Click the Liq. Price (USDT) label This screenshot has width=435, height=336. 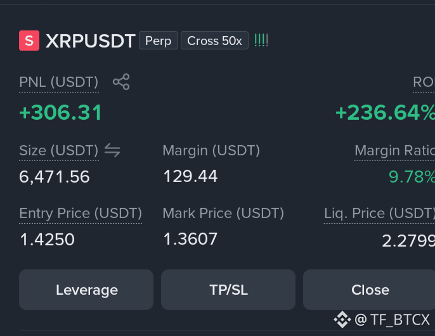click(379, 214)
